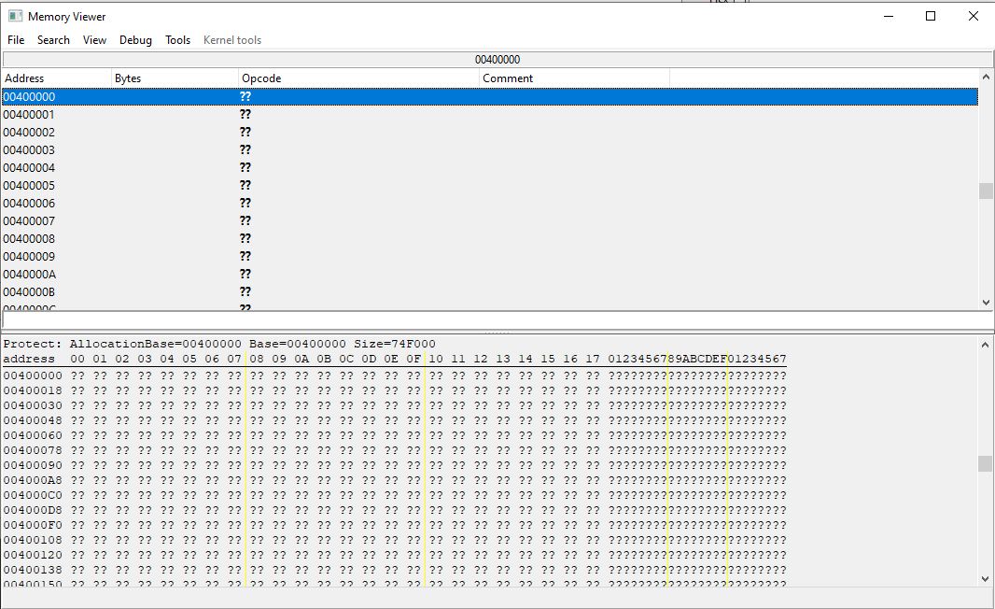This screenshot has height=609, width=995.
Task: Open the Debug menu
Action: [x=135, y=40]
